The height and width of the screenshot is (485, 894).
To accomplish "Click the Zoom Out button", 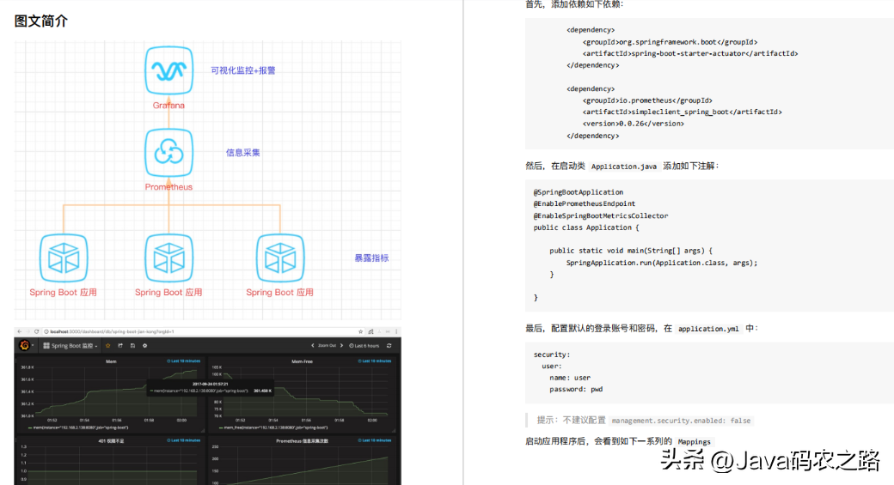I will pyautogui.click(x=327, y=346).
